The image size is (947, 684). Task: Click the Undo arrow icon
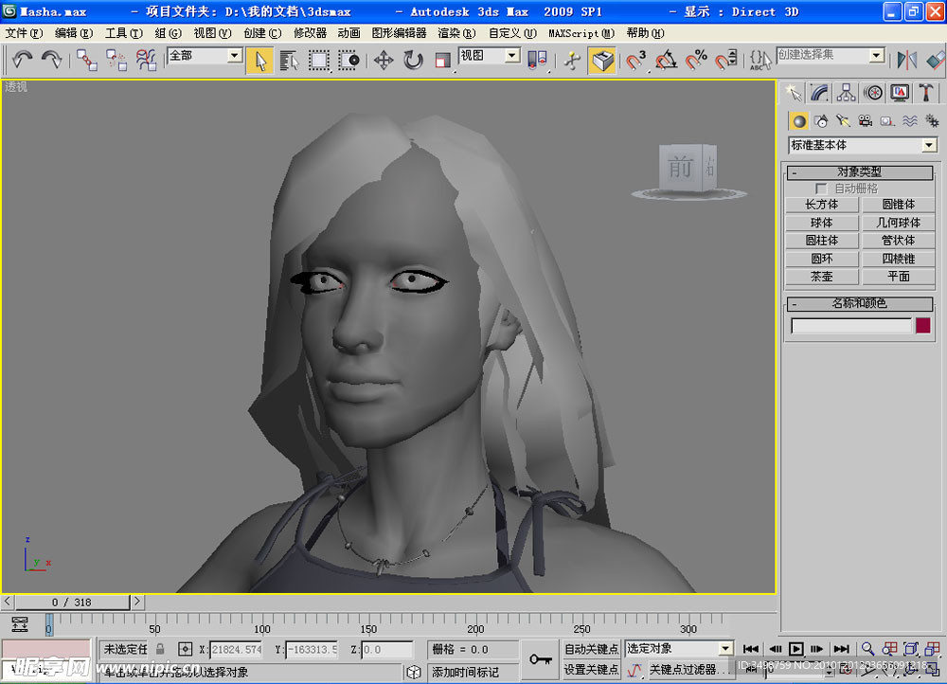coord(23,60)
